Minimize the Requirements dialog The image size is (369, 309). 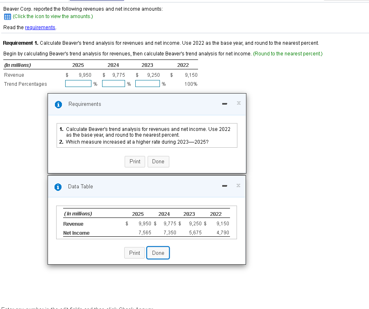[x=225, y=104]
